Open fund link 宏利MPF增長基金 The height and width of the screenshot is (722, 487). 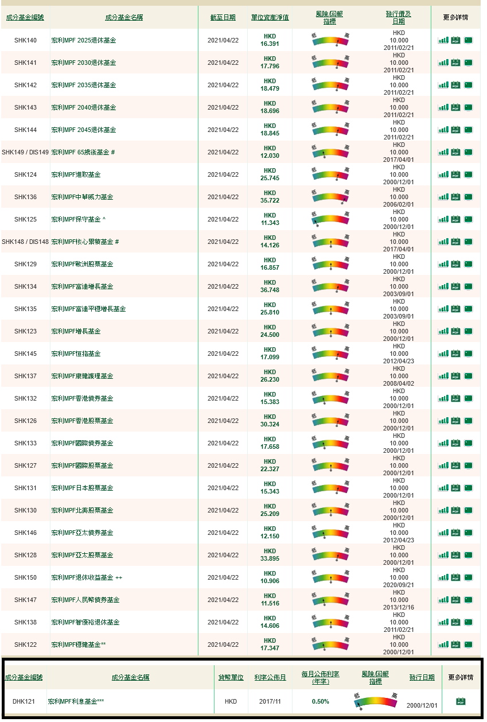(x=76, y=331)
